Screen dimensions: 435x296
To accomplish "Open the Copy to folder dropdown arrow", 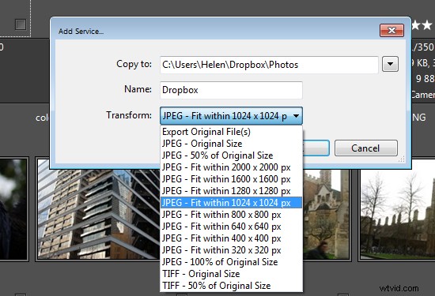I will tap(390, 64).
